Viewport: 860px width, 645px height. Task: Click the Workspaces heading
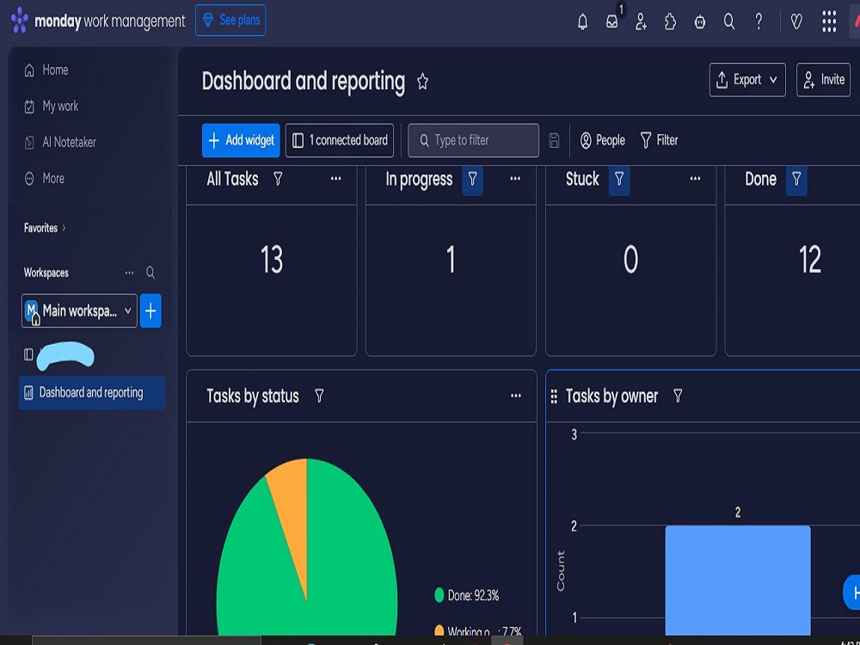click(x=46, y=273)
